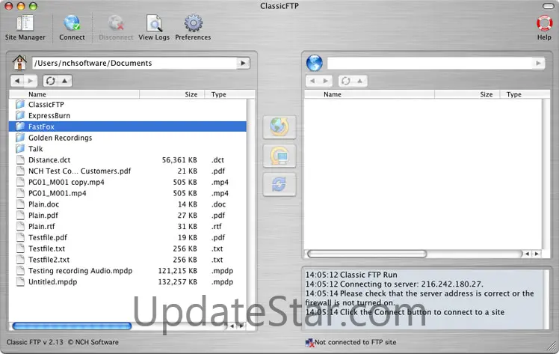Click local scrollbar right arrow
This screenshot has width=559, height=354.
point(241,326)
